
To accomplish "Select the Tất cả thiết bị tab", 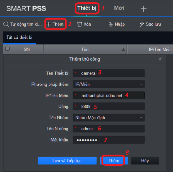I will coord(19,38).
